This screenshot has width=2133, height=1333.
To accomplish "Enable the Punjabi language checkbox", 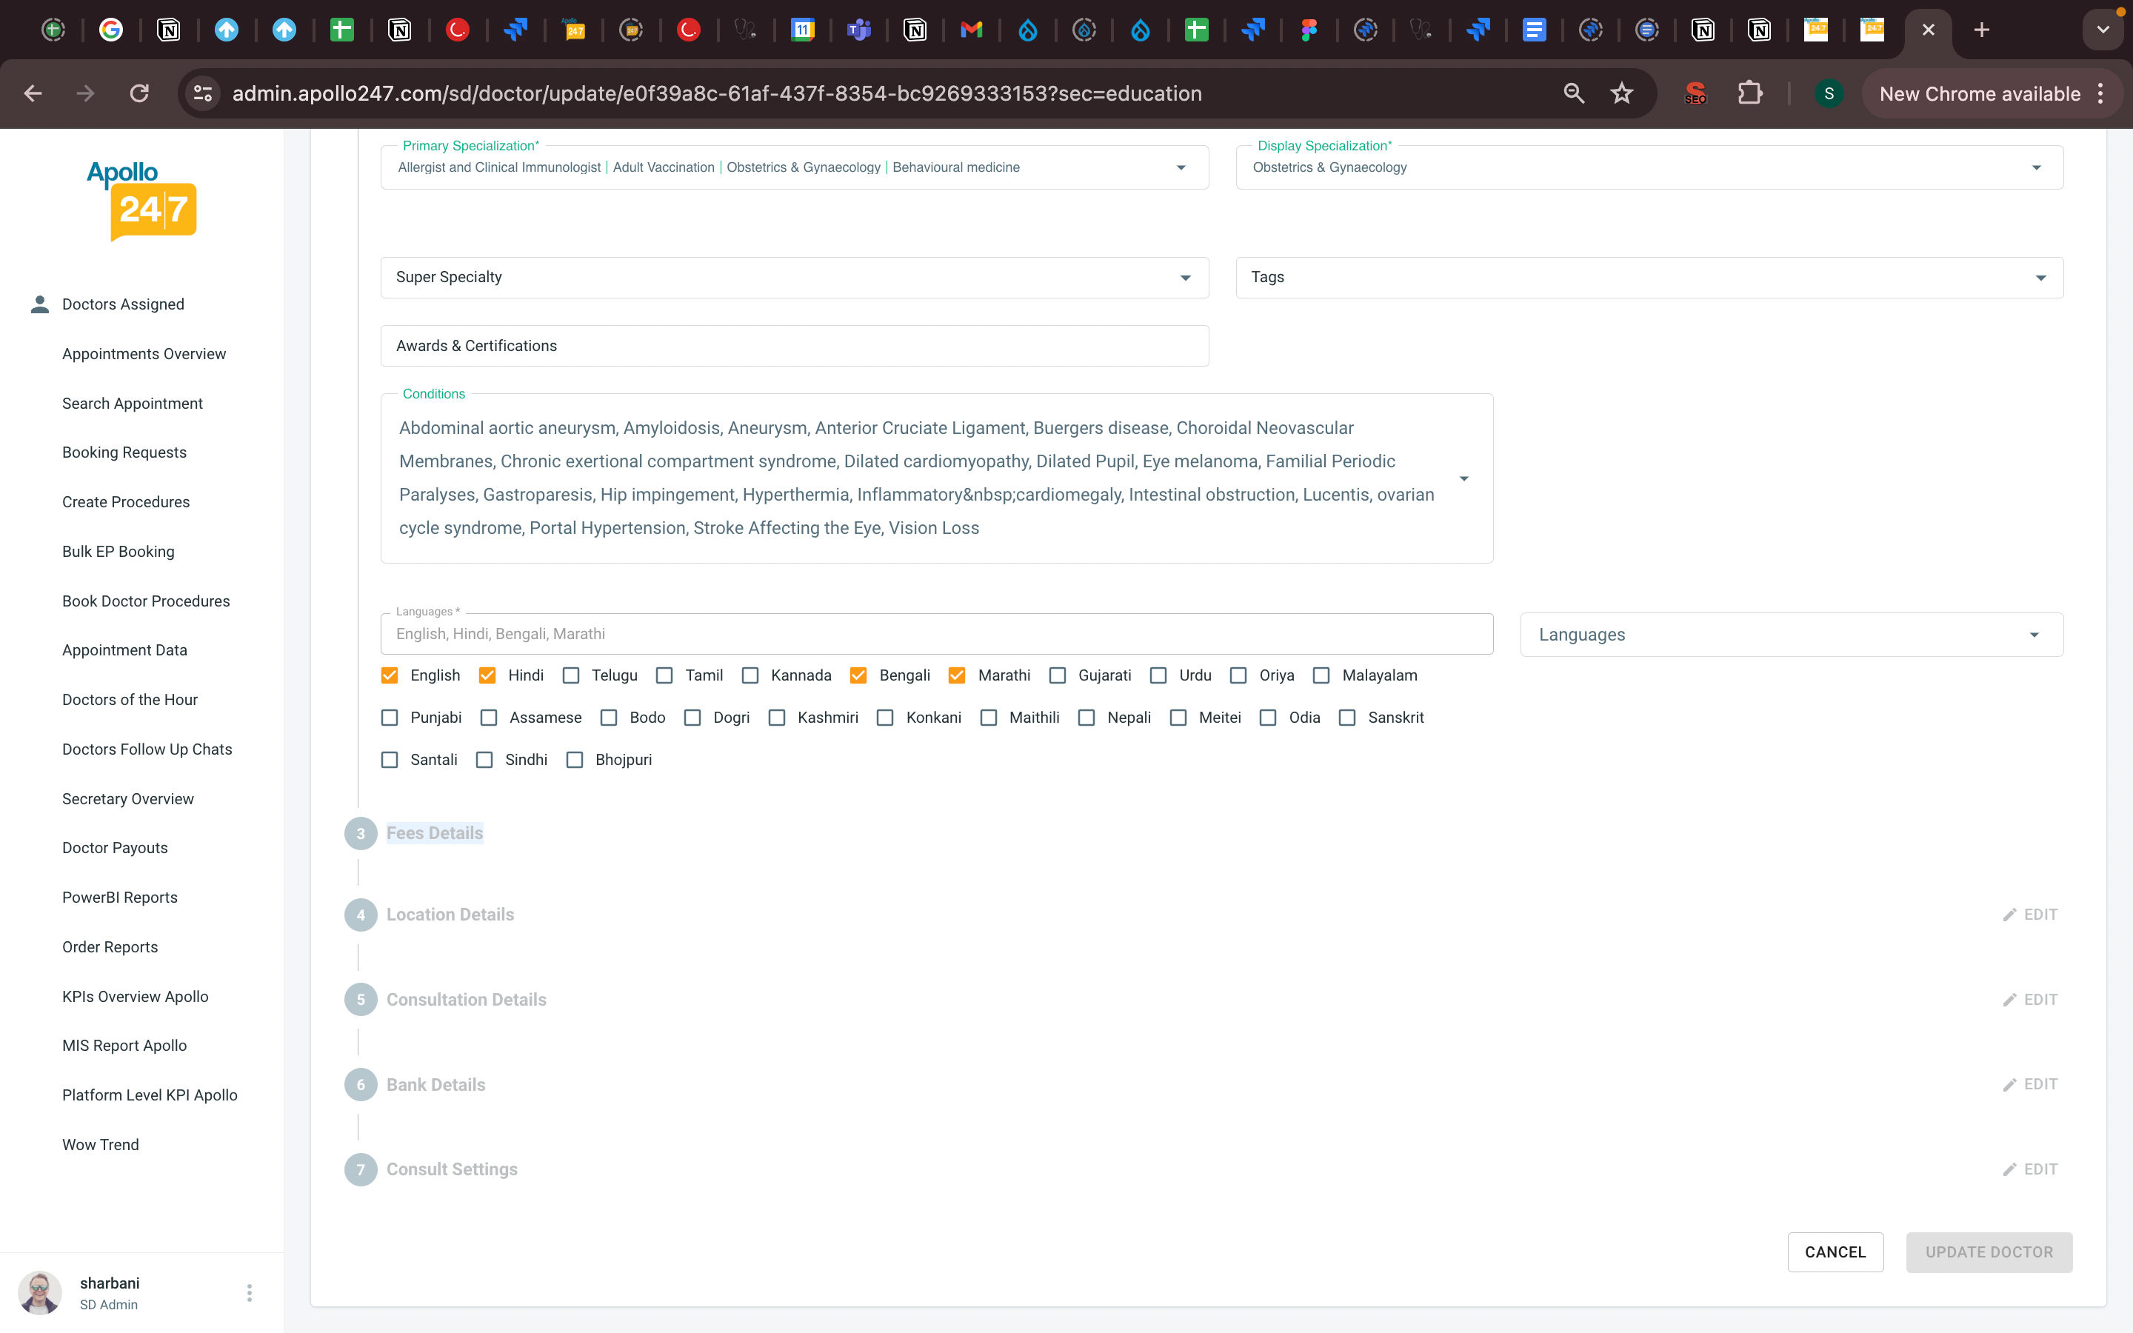I will [x=390, y=718].
